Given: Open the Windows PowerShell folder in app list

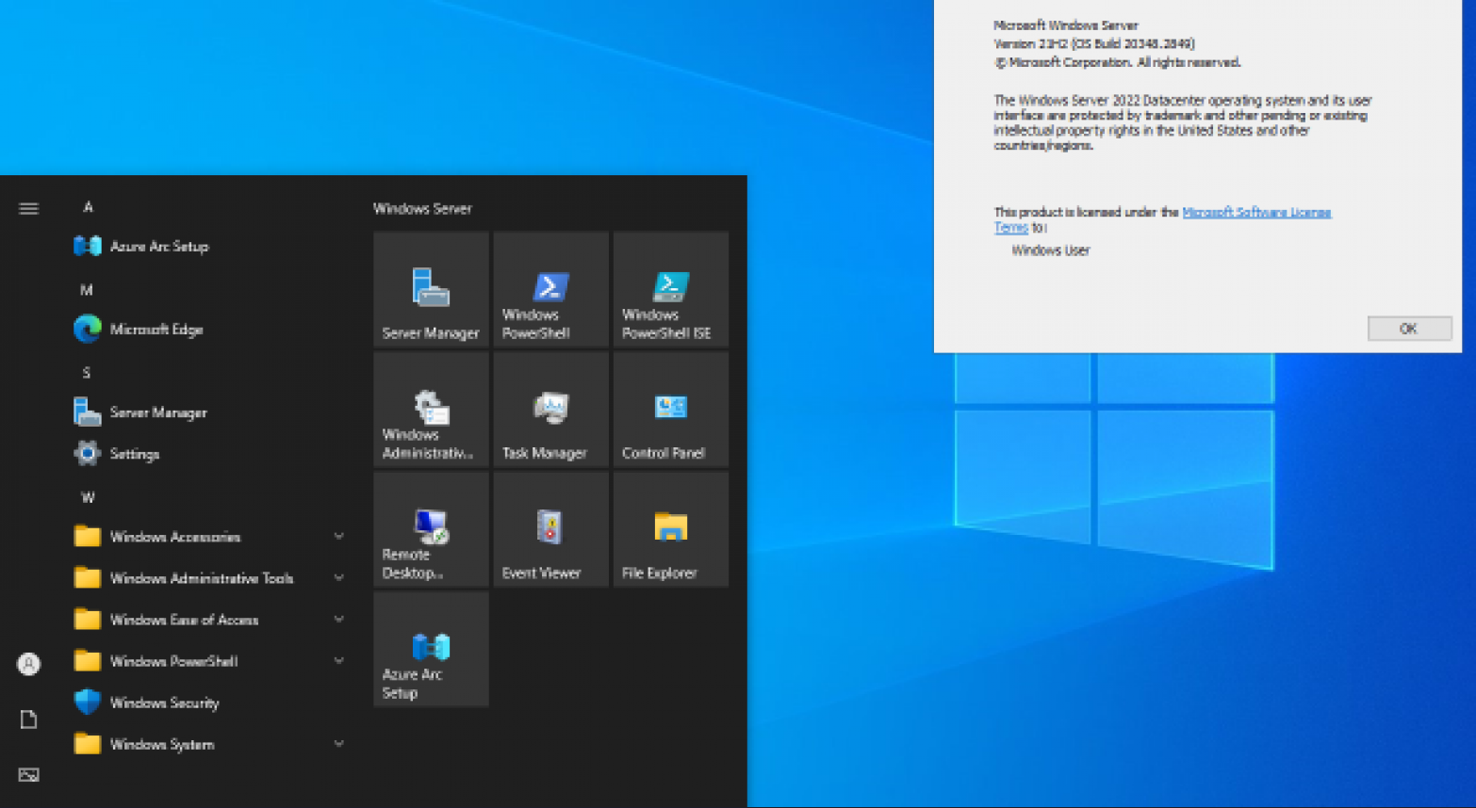Looking at the screenshot, I should pos(209,661).
